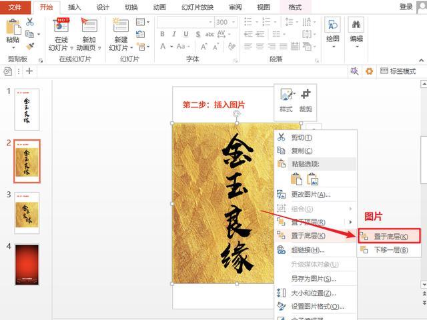Collapse the ribbon with chevron arrow
Screen dimensions: 427x320
tap(421, 60)
